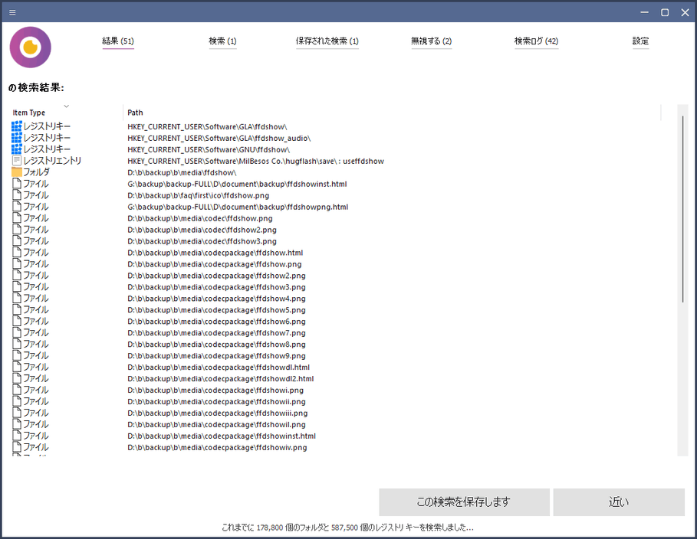Click file icon beside G:\...\ffdshowinst.html
The image size is (697, 539).
point(16,184)
